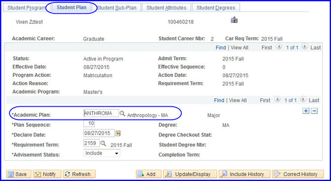Add a new plan row with plus
Image resolution: width=331 pixels, height=181 pixels.
pos(306,111)
